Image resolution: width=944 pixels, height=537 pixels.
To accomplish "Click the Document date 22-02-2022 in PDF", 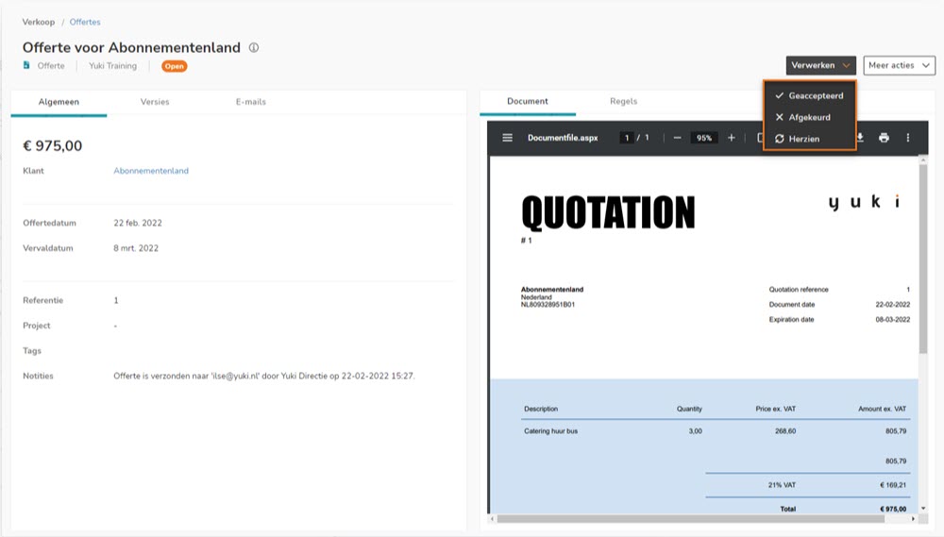I will [893, 305].
